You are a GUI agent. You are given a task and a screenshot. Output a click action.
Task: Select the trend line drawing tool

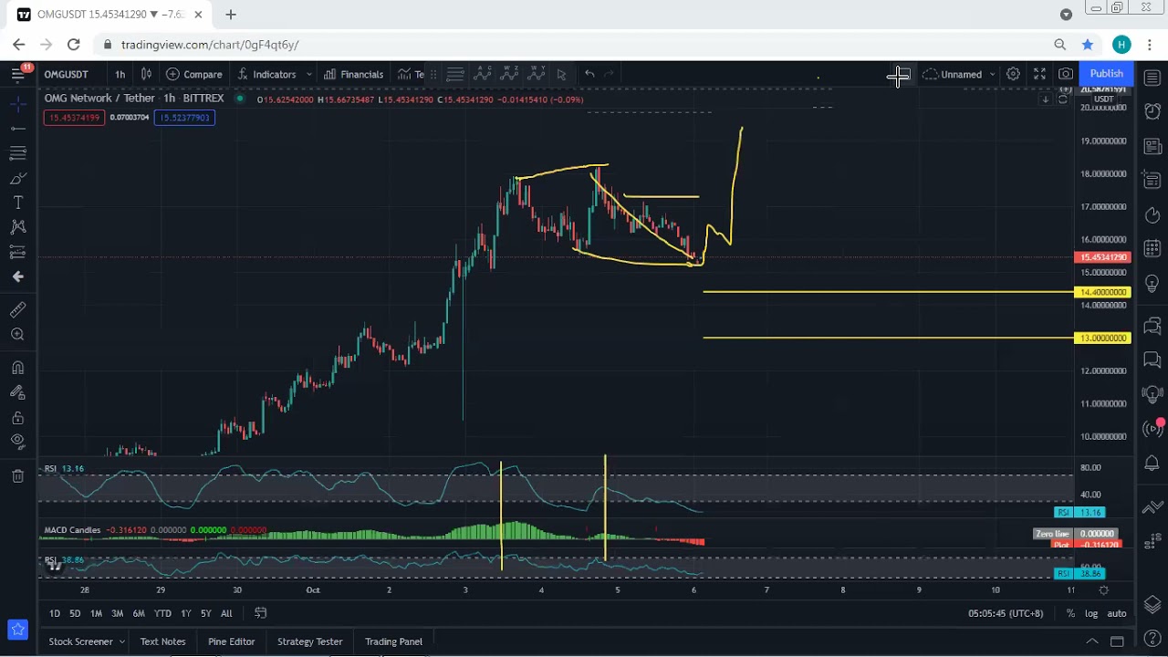(17, 129)
